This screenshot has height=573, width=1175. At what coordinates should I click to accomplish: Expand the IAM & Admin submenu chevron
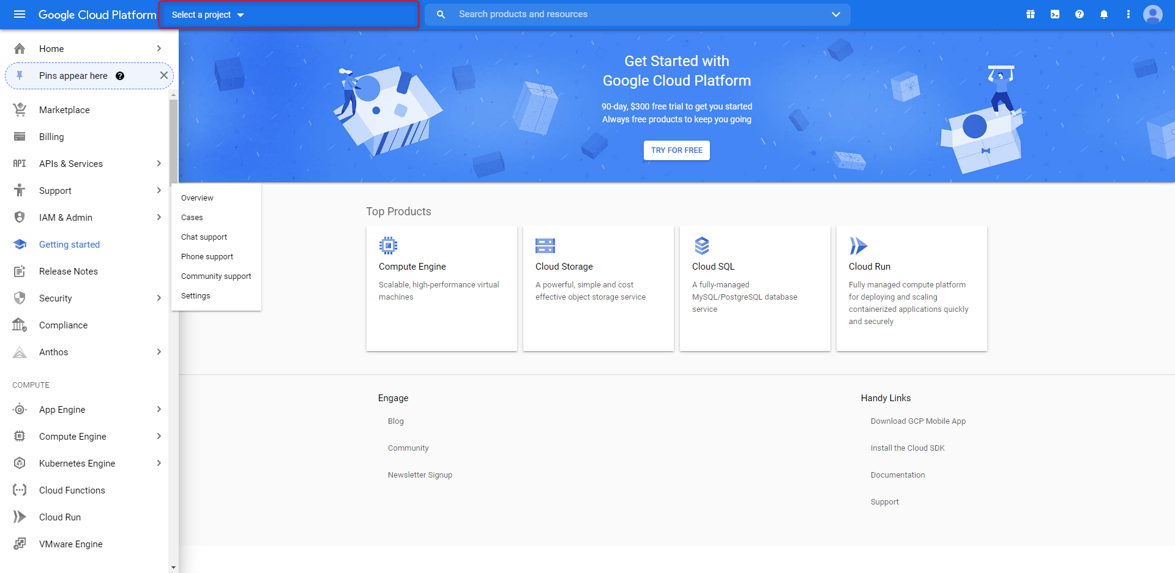coord(159,217)
